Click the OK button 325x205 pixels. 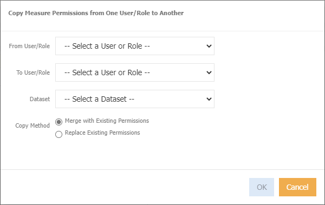coord(262,187)
